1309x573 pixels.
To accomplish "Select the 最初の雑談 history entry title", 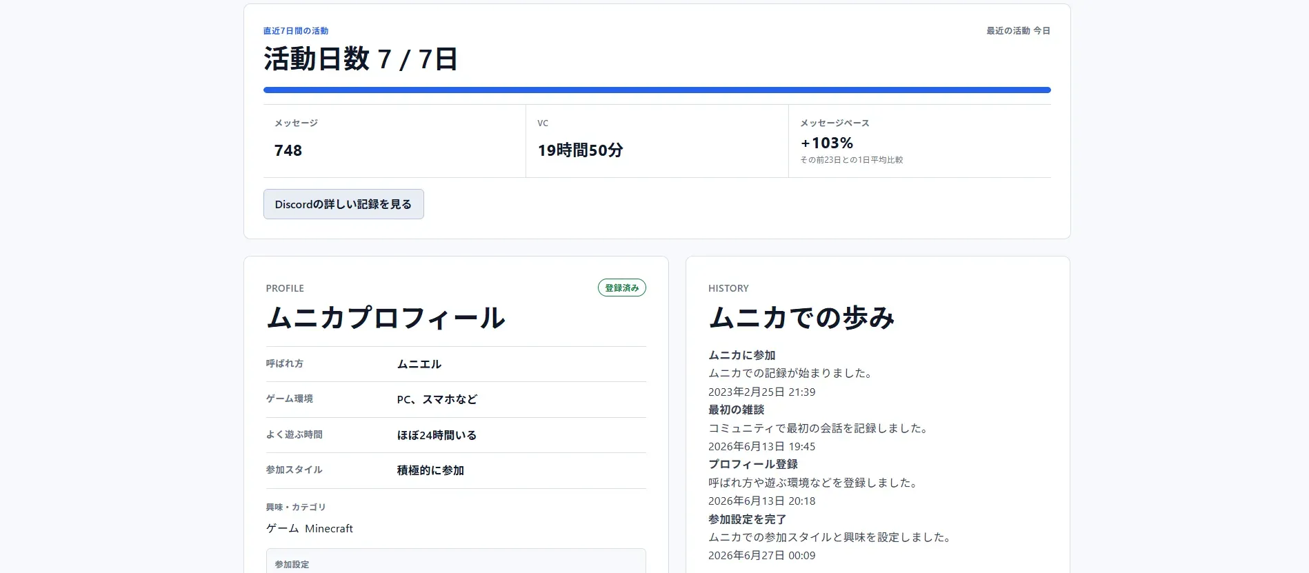I will (x=737, y=410).
